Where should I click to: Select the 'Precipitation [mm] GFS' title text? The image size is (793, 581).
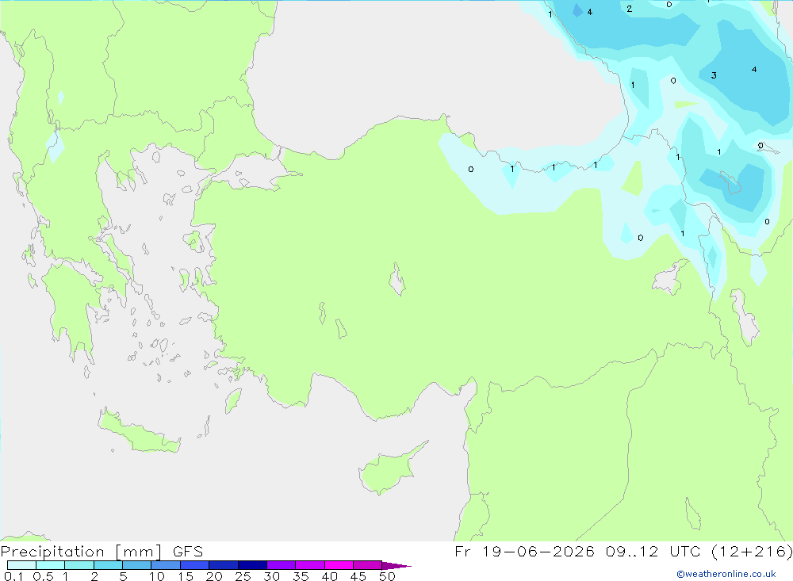click(x=102, y=552)
